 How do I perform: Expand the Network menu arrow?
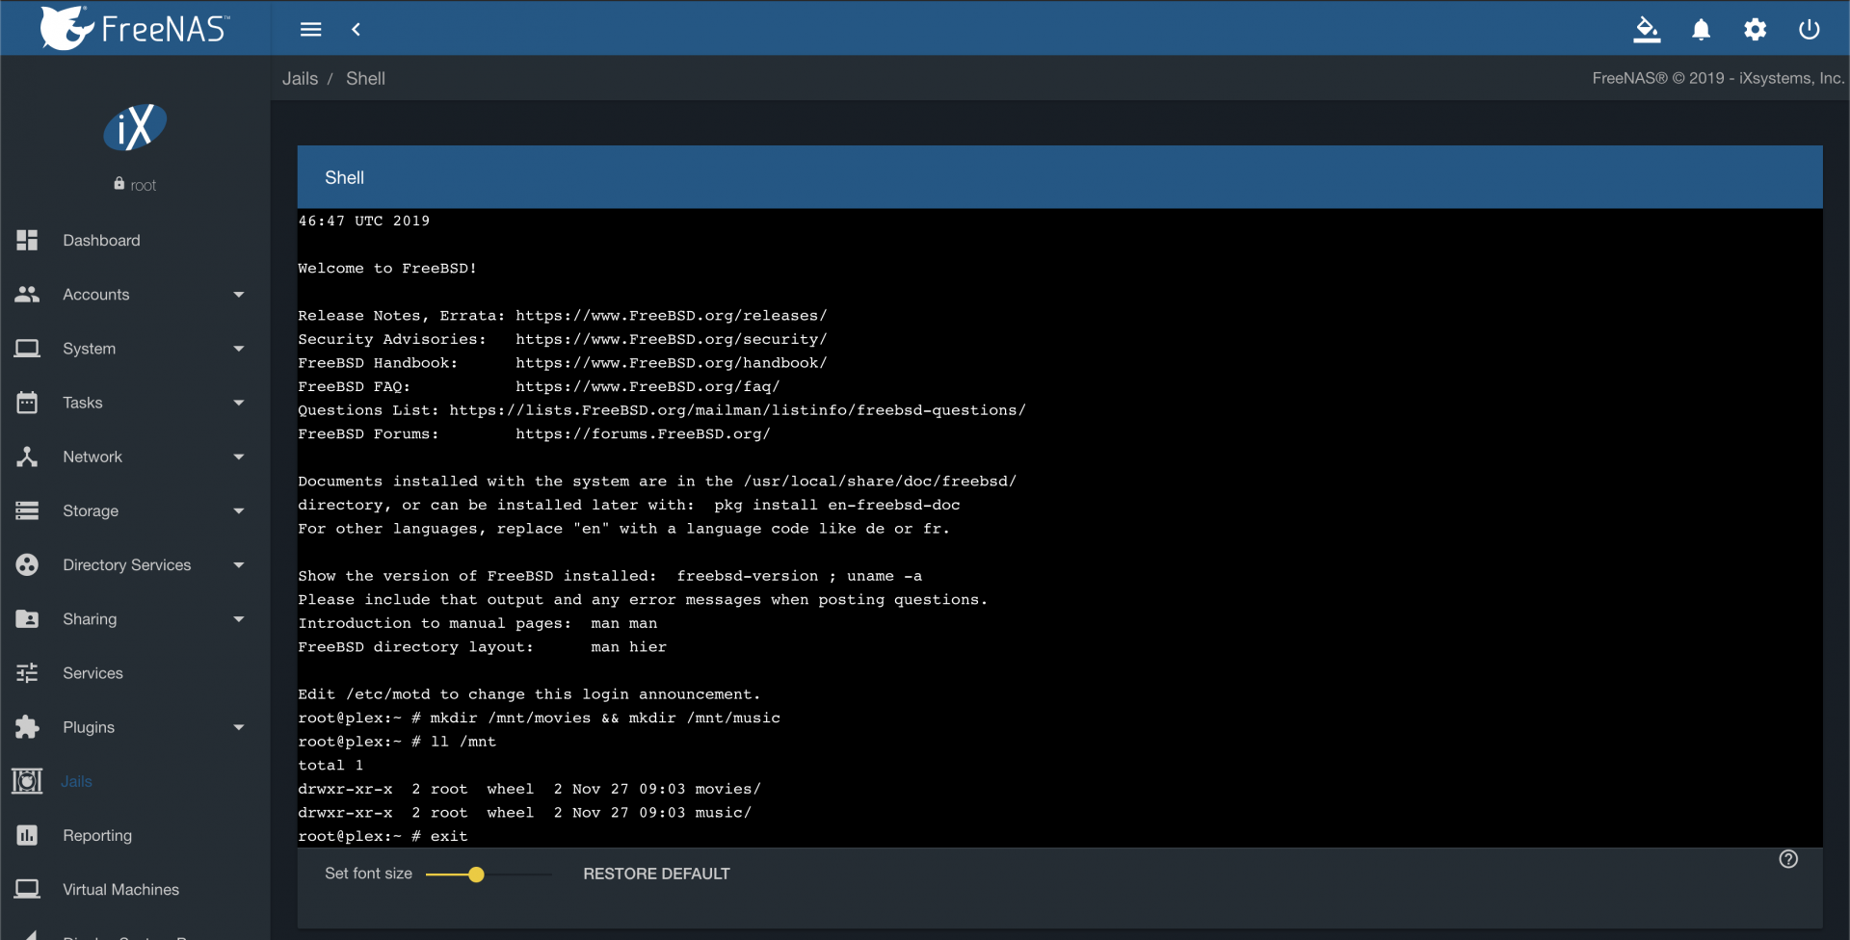[x=239, y=457]
